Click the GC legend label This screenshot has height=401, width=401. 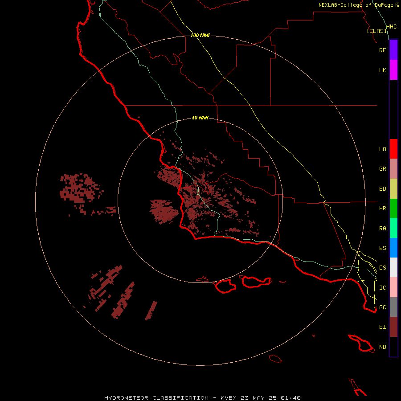383,307
